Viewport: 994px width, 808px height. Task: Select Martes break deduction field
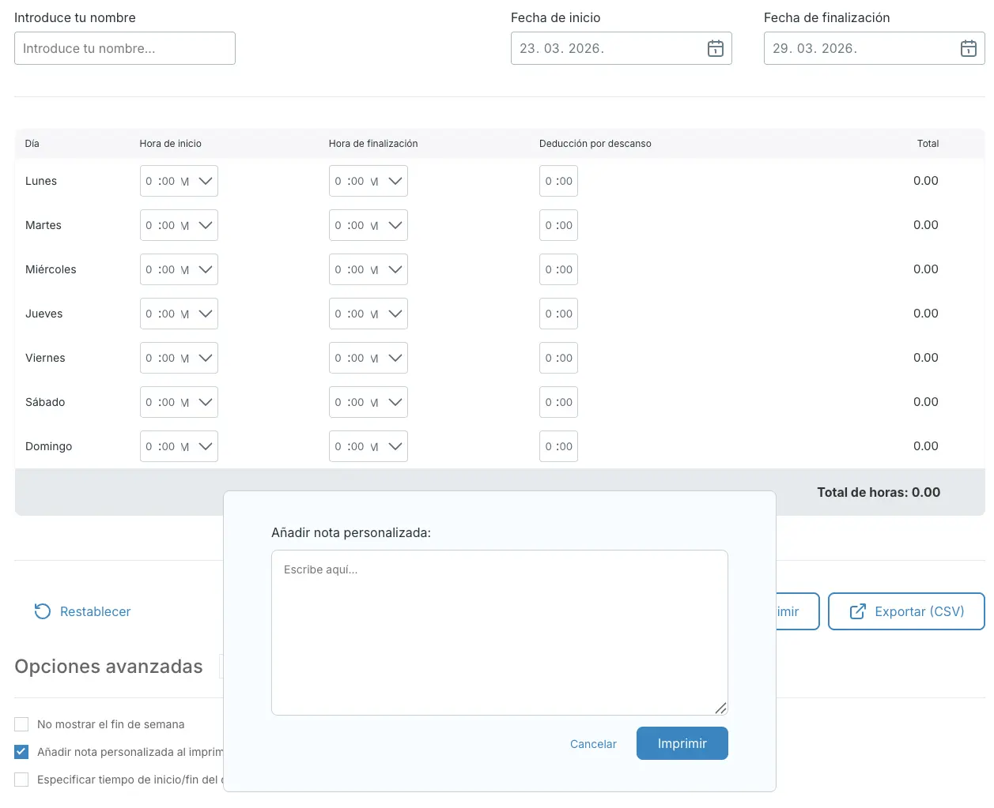click(558, 225)
